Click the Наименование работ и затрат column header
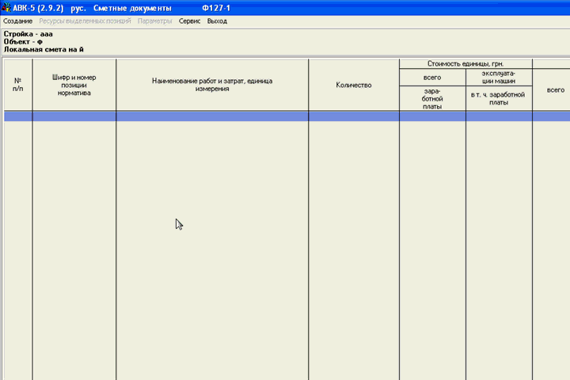This screenshot has height=380, width=570. (212, 85)
